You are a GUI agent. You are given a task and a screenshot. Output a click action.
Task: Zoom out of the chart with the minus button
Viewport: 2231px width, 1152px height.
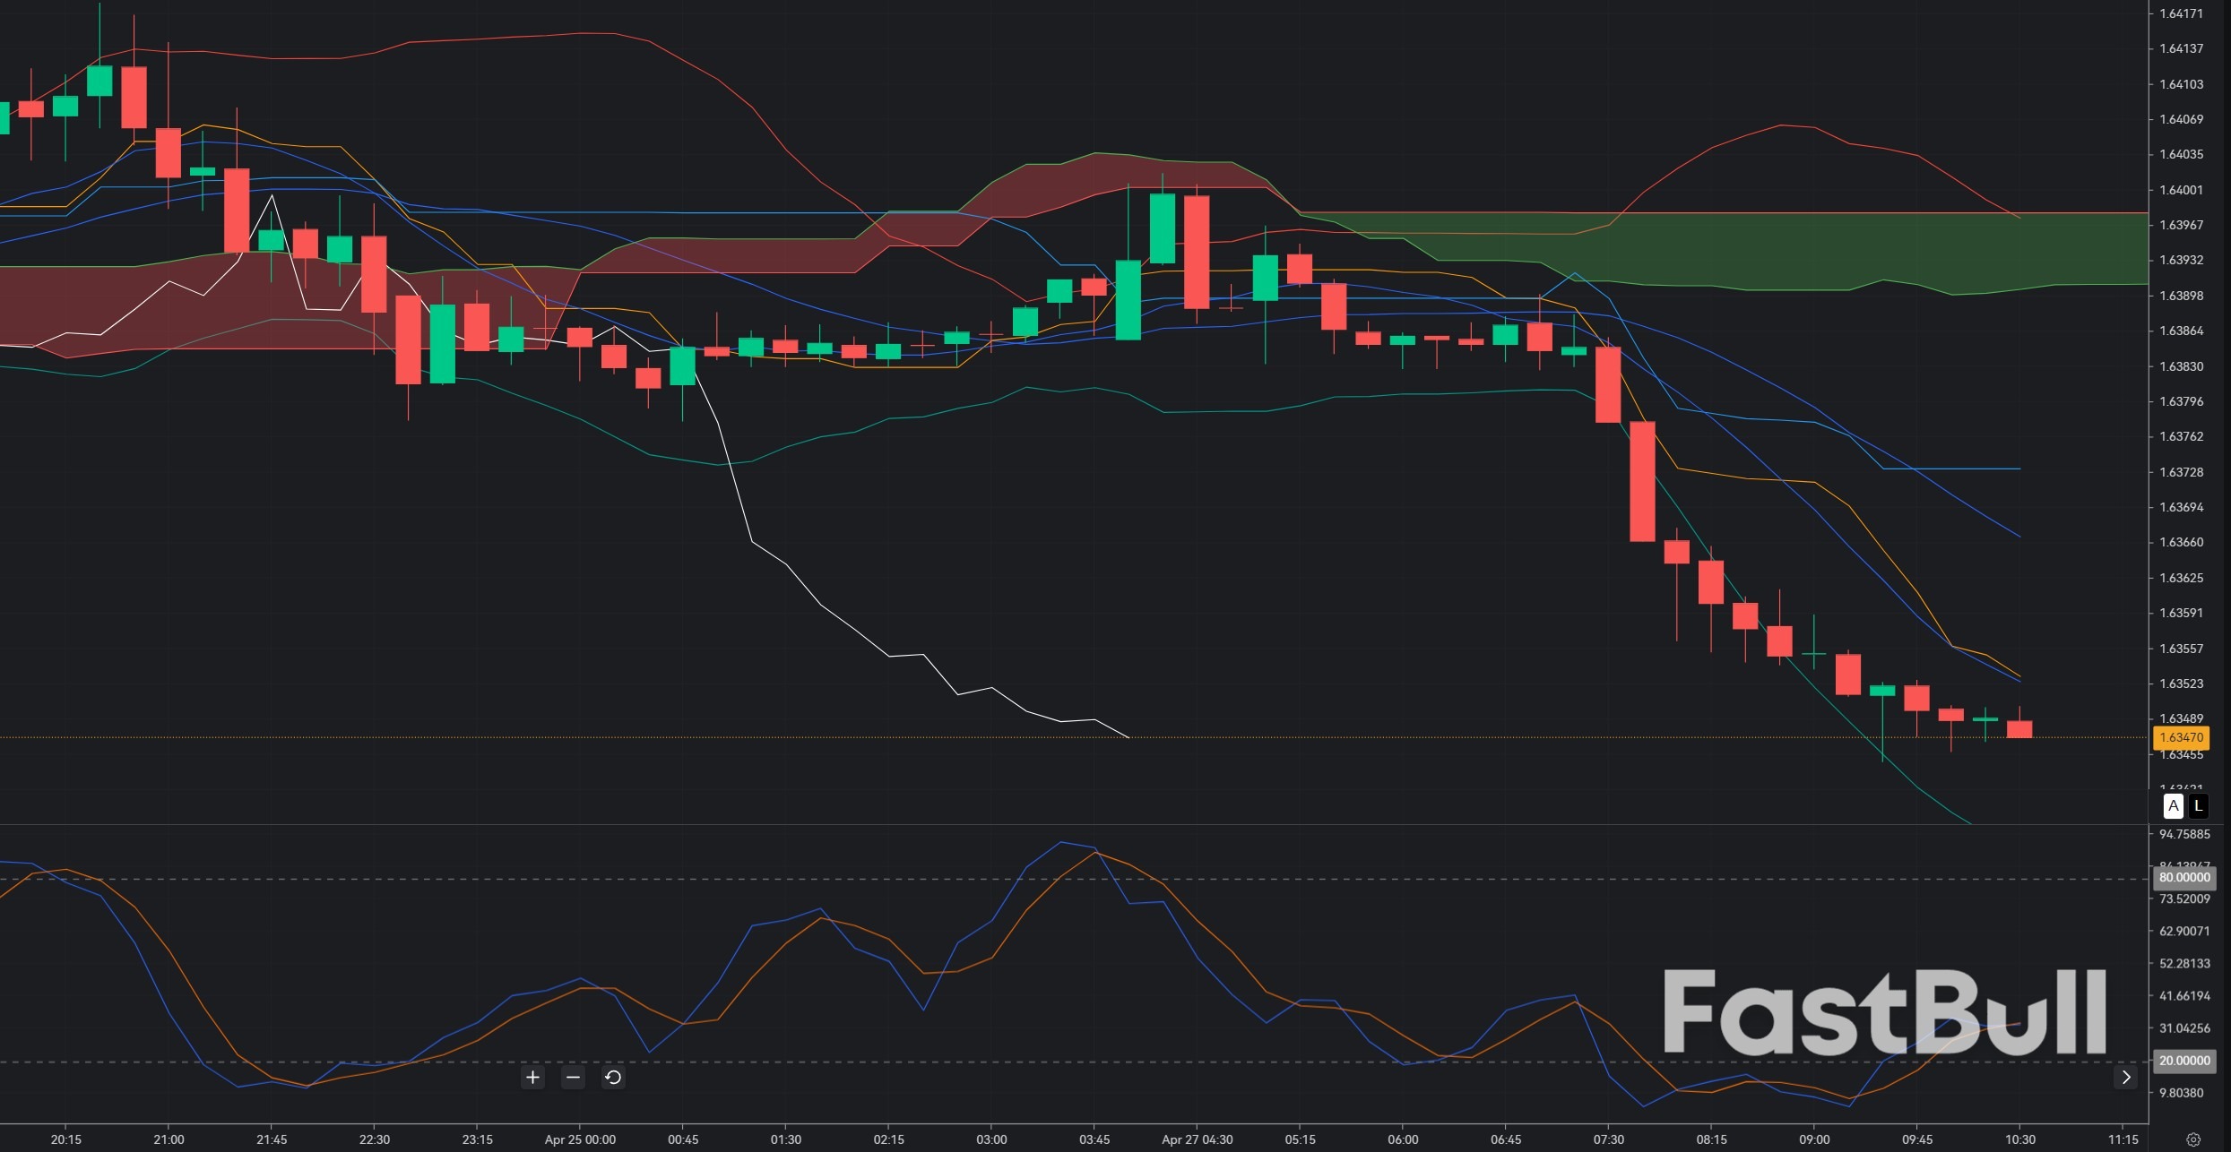(573, 1077)
